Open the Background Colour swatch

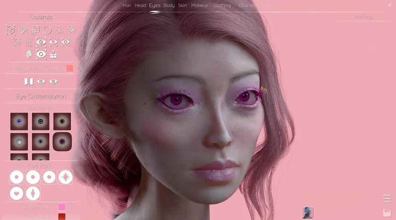tap(70, 68)
